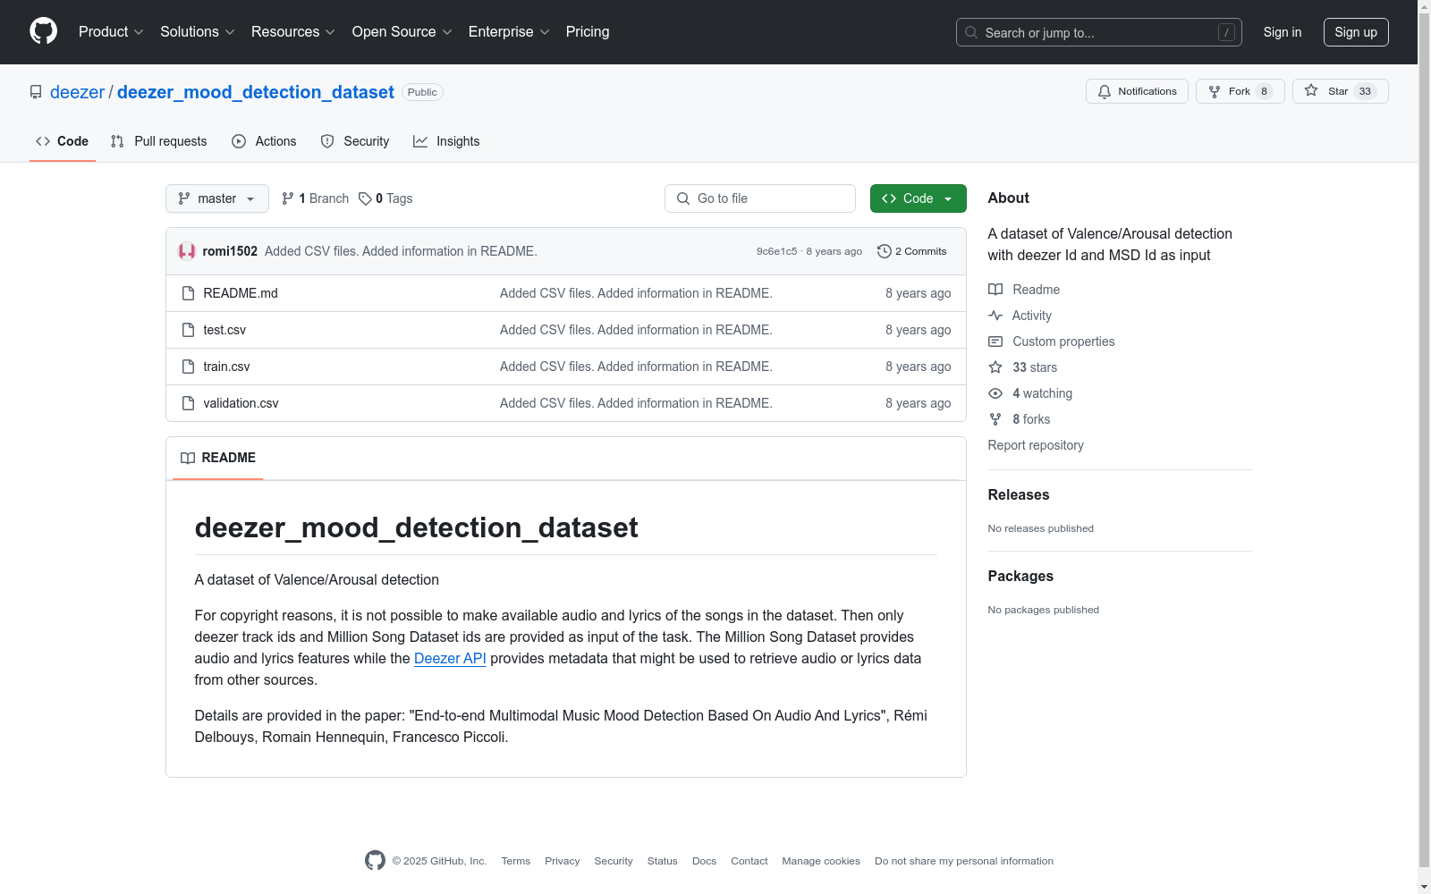
Task: Click the star icon beside 33 stars
Action: [995, 367]
